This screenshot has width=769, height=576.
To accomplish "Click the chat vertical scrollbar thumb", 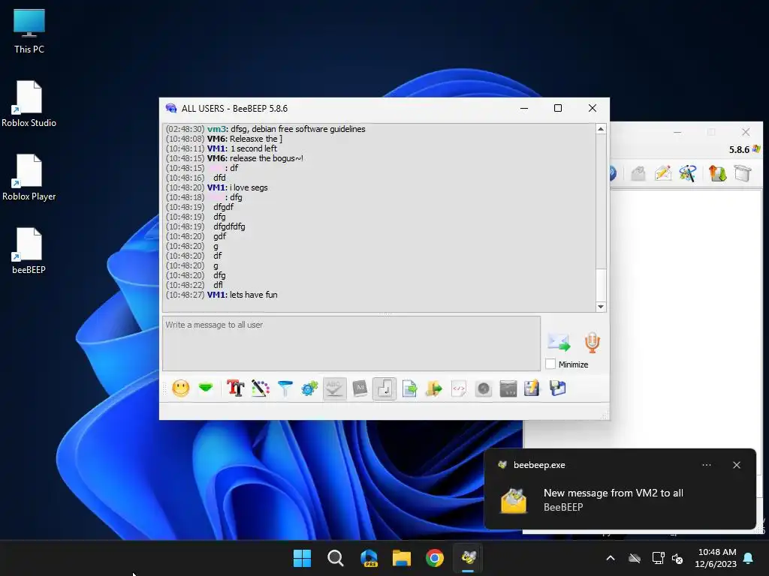I will pyautogui.click(x=601, y=285).
